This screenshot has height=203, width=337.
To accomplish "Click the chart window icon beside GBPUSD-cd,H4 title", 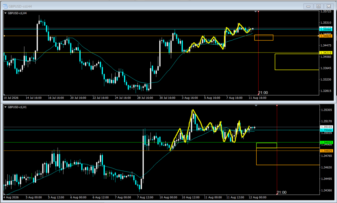I will tap(5, 6).
